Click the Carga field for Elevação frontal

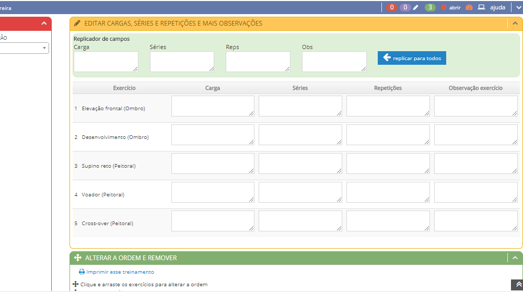[x=213, y=106]
